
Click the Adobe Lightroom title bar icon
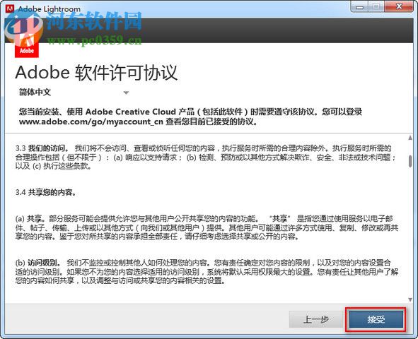click(x=10, y=8)
